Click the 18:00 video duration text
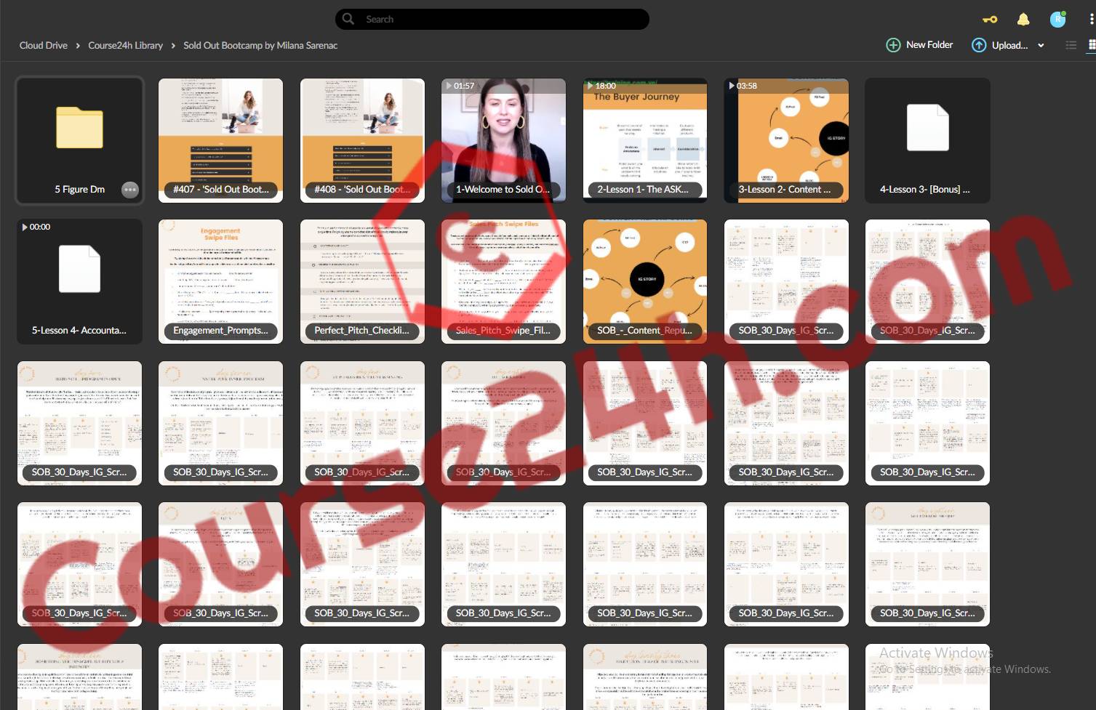This screenshot has height=710, width=1096. [x=606, y=86]
